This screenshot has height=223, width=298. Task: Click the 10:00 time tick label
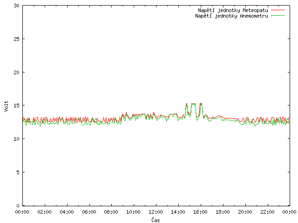(134, 212)
